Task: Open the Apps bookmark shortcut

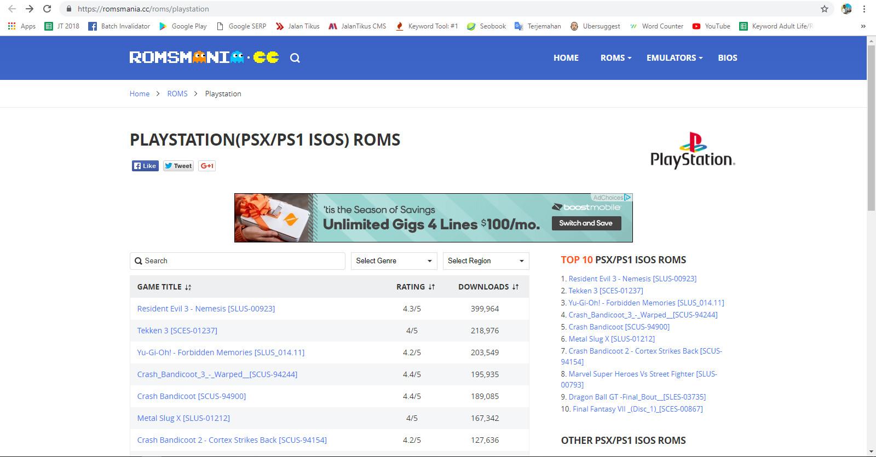Action: [x=22, y=26]
